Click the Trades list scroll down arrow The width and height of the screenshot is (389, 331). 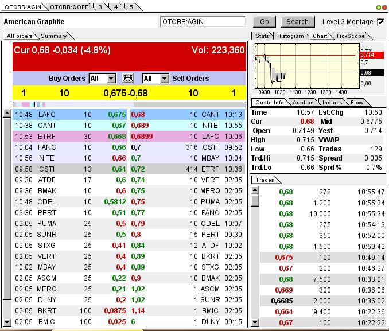click(255, 323)
